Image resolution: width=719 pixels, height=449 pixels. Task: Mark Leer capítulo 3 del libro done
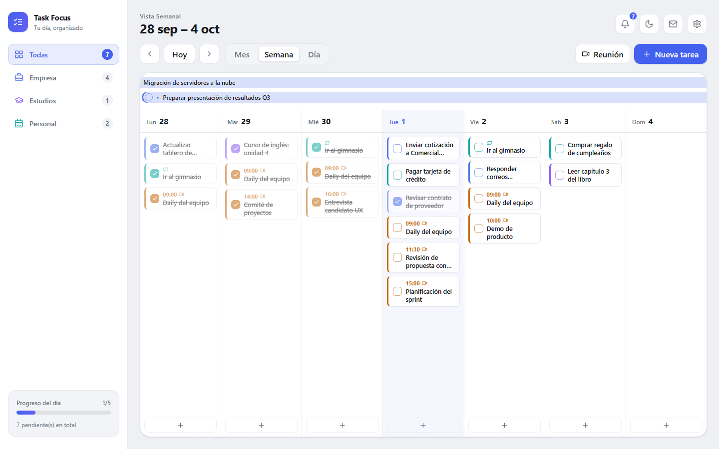[x=560, y=175]
